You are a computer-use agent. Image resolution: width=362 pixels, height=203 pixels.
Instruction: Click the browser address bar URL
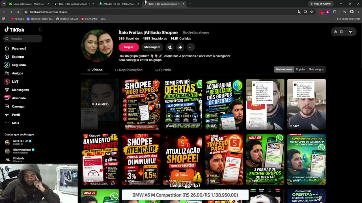tap(48, 12)
